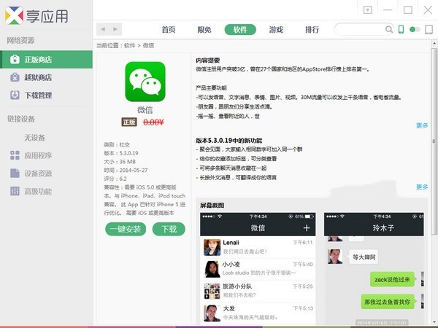Image resolution: width=438 pixels, height=328 pixels.
Task: Open 高级功能 advanced features icon
Action: [15, 192]
